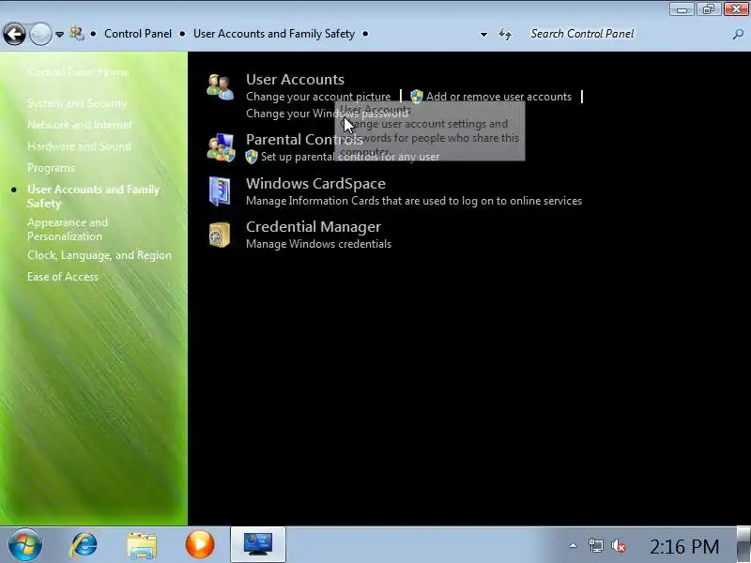
Task: Show hidden tray icons arrow
Action: click(573, 545)
